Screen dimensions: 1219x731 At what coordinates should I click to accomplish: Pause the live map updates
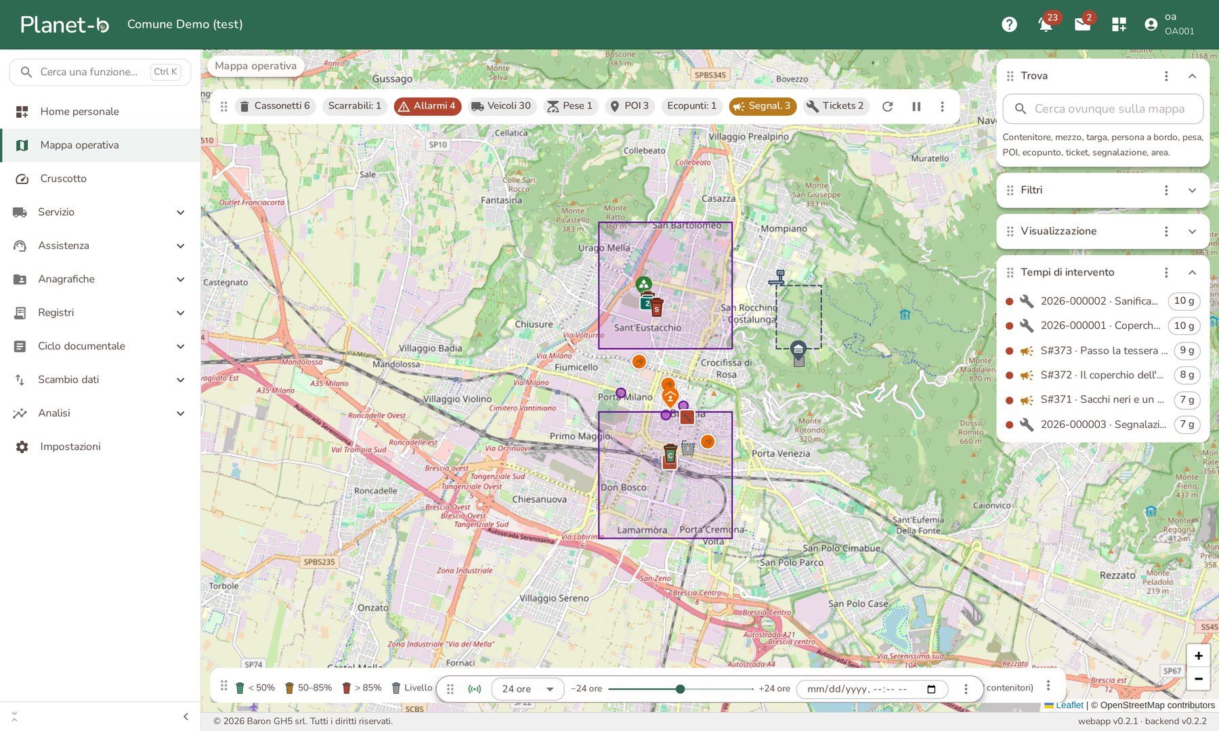click(916, 106)
